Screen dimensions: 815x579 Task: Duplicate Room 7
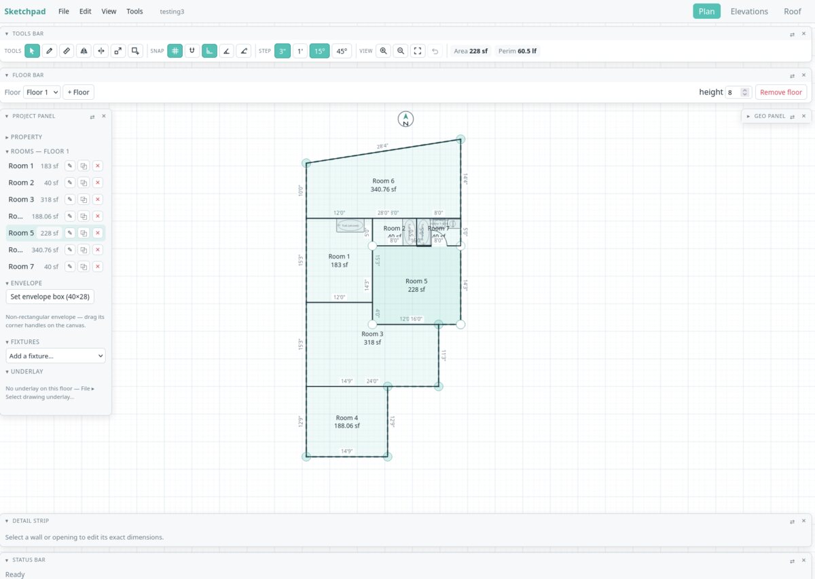point(84,267)
